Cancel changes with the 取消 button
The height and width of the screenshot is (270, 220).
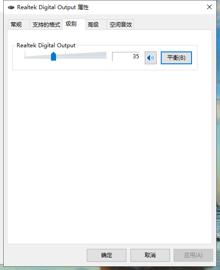[150, 255]
